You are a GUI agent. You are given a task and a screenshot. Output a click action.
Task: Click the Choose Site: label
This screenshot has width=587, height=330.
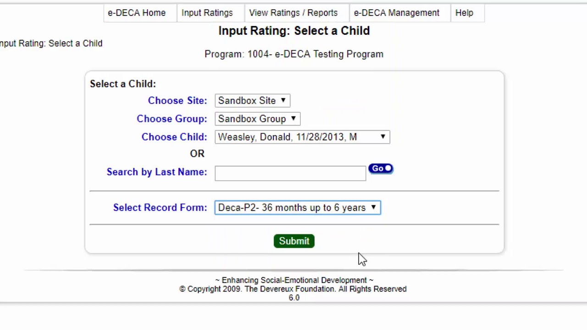tap(177, 100)
